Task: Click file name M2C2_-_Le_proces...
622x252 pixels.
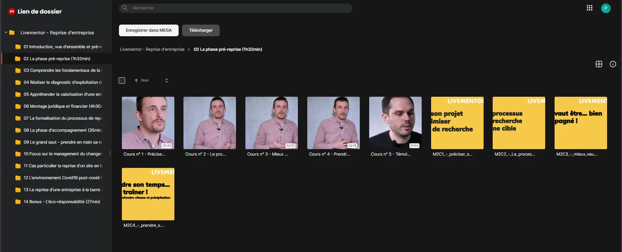Action: 515,154
